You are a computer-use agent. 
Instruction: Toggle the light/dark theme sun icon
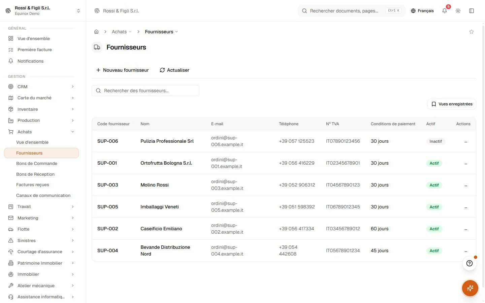(x=458, y=11)
